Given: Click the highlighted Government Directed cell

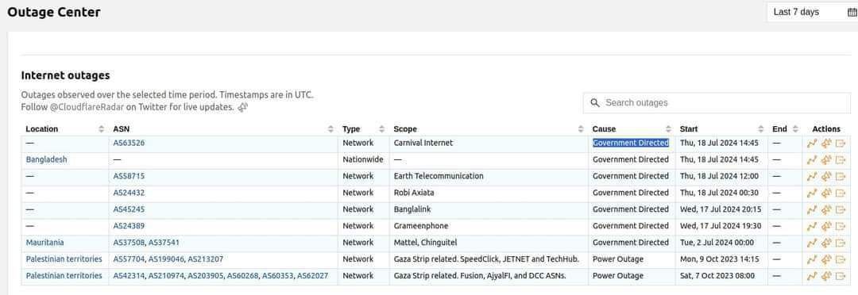Looking at the screenshot, I should pyautogui.click(x=630, y=143).
